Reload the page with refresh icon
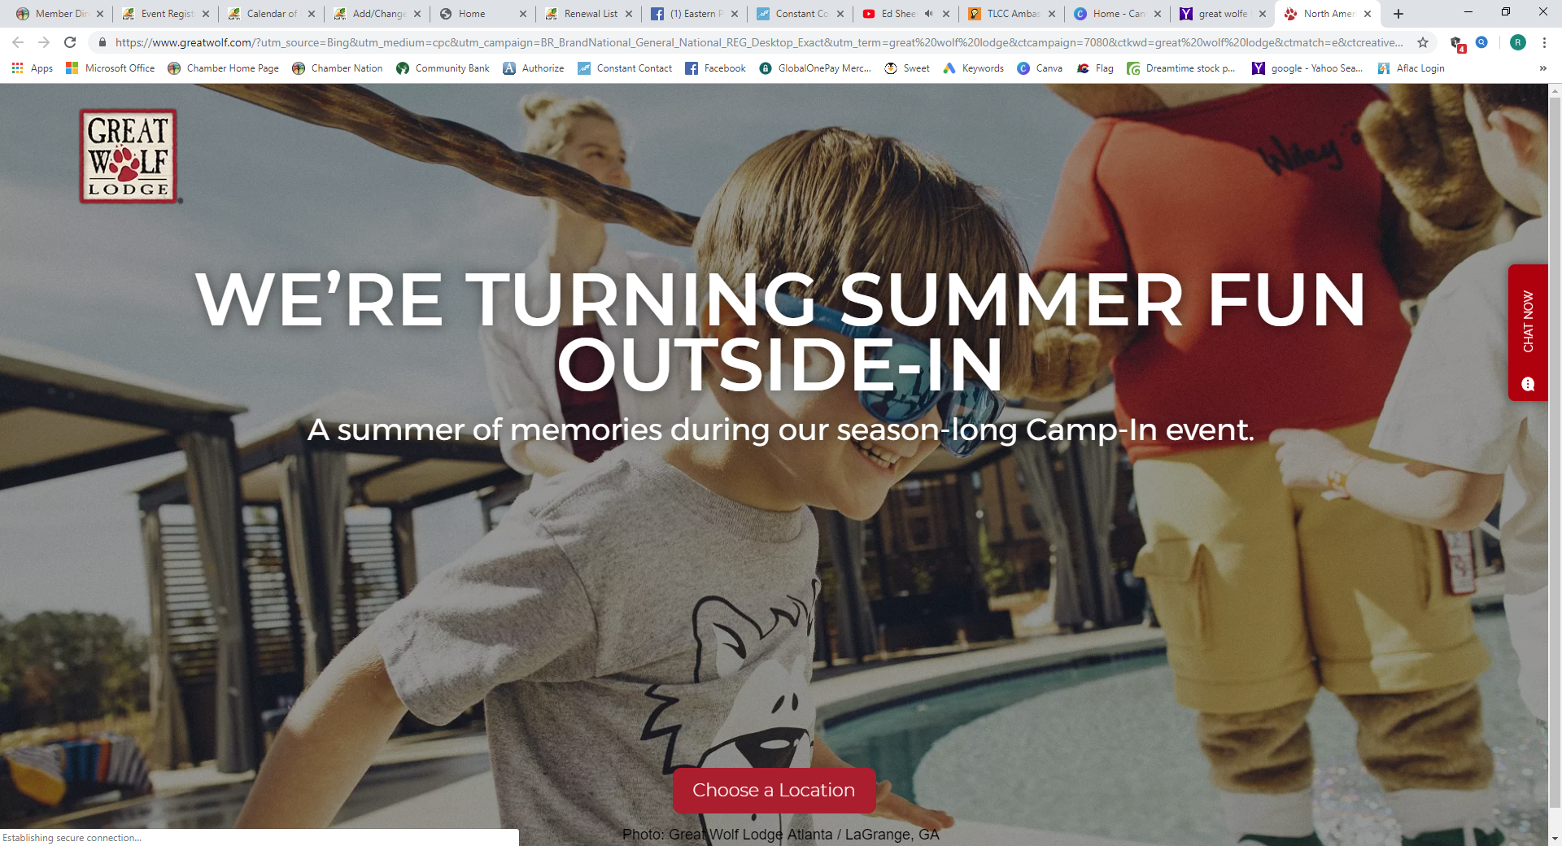 (70, 42)
